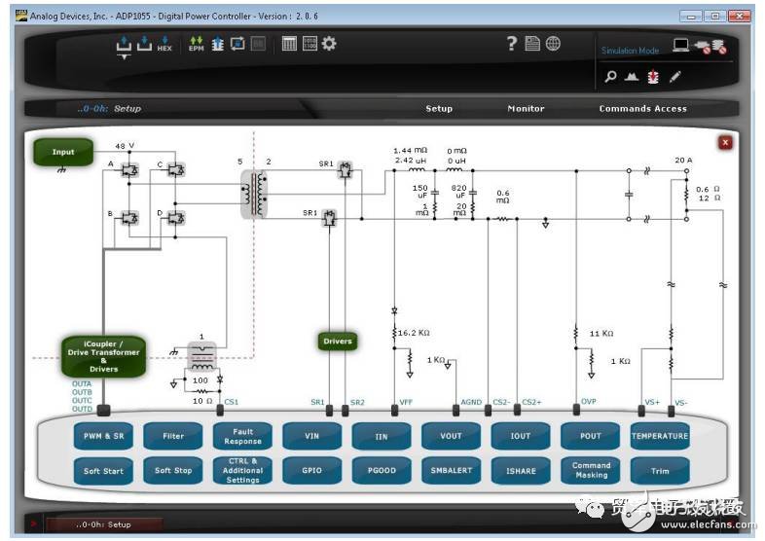Image resolution: width=765 pixels, height=541 pixels.
Task: Click the document notes icon
Action: (x=532, y=44)
